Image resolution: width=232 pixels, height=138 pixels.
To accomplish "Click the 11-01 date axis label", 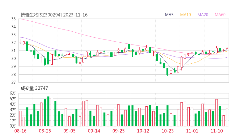I will (192, 131).
